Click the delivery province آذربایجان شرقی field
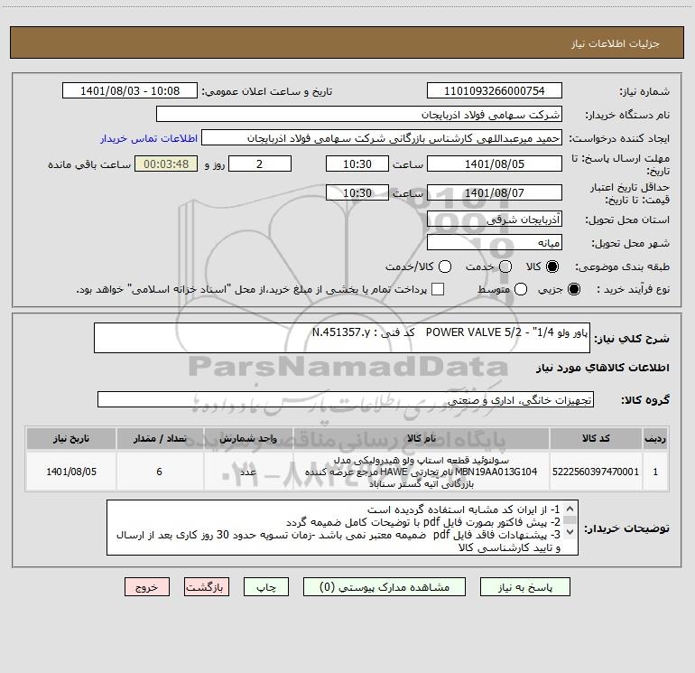Viewport: 695px width, 673px height. (495, 219)
